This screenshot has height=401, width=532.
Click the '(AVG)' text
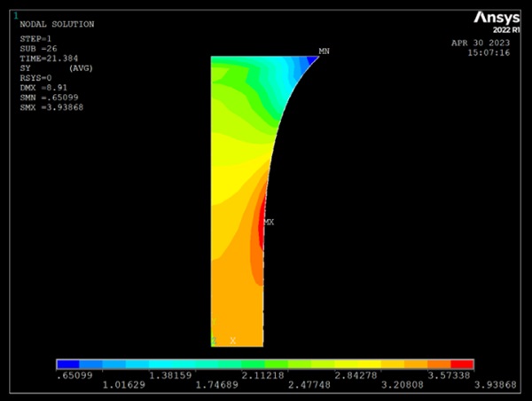coord(81,68)
